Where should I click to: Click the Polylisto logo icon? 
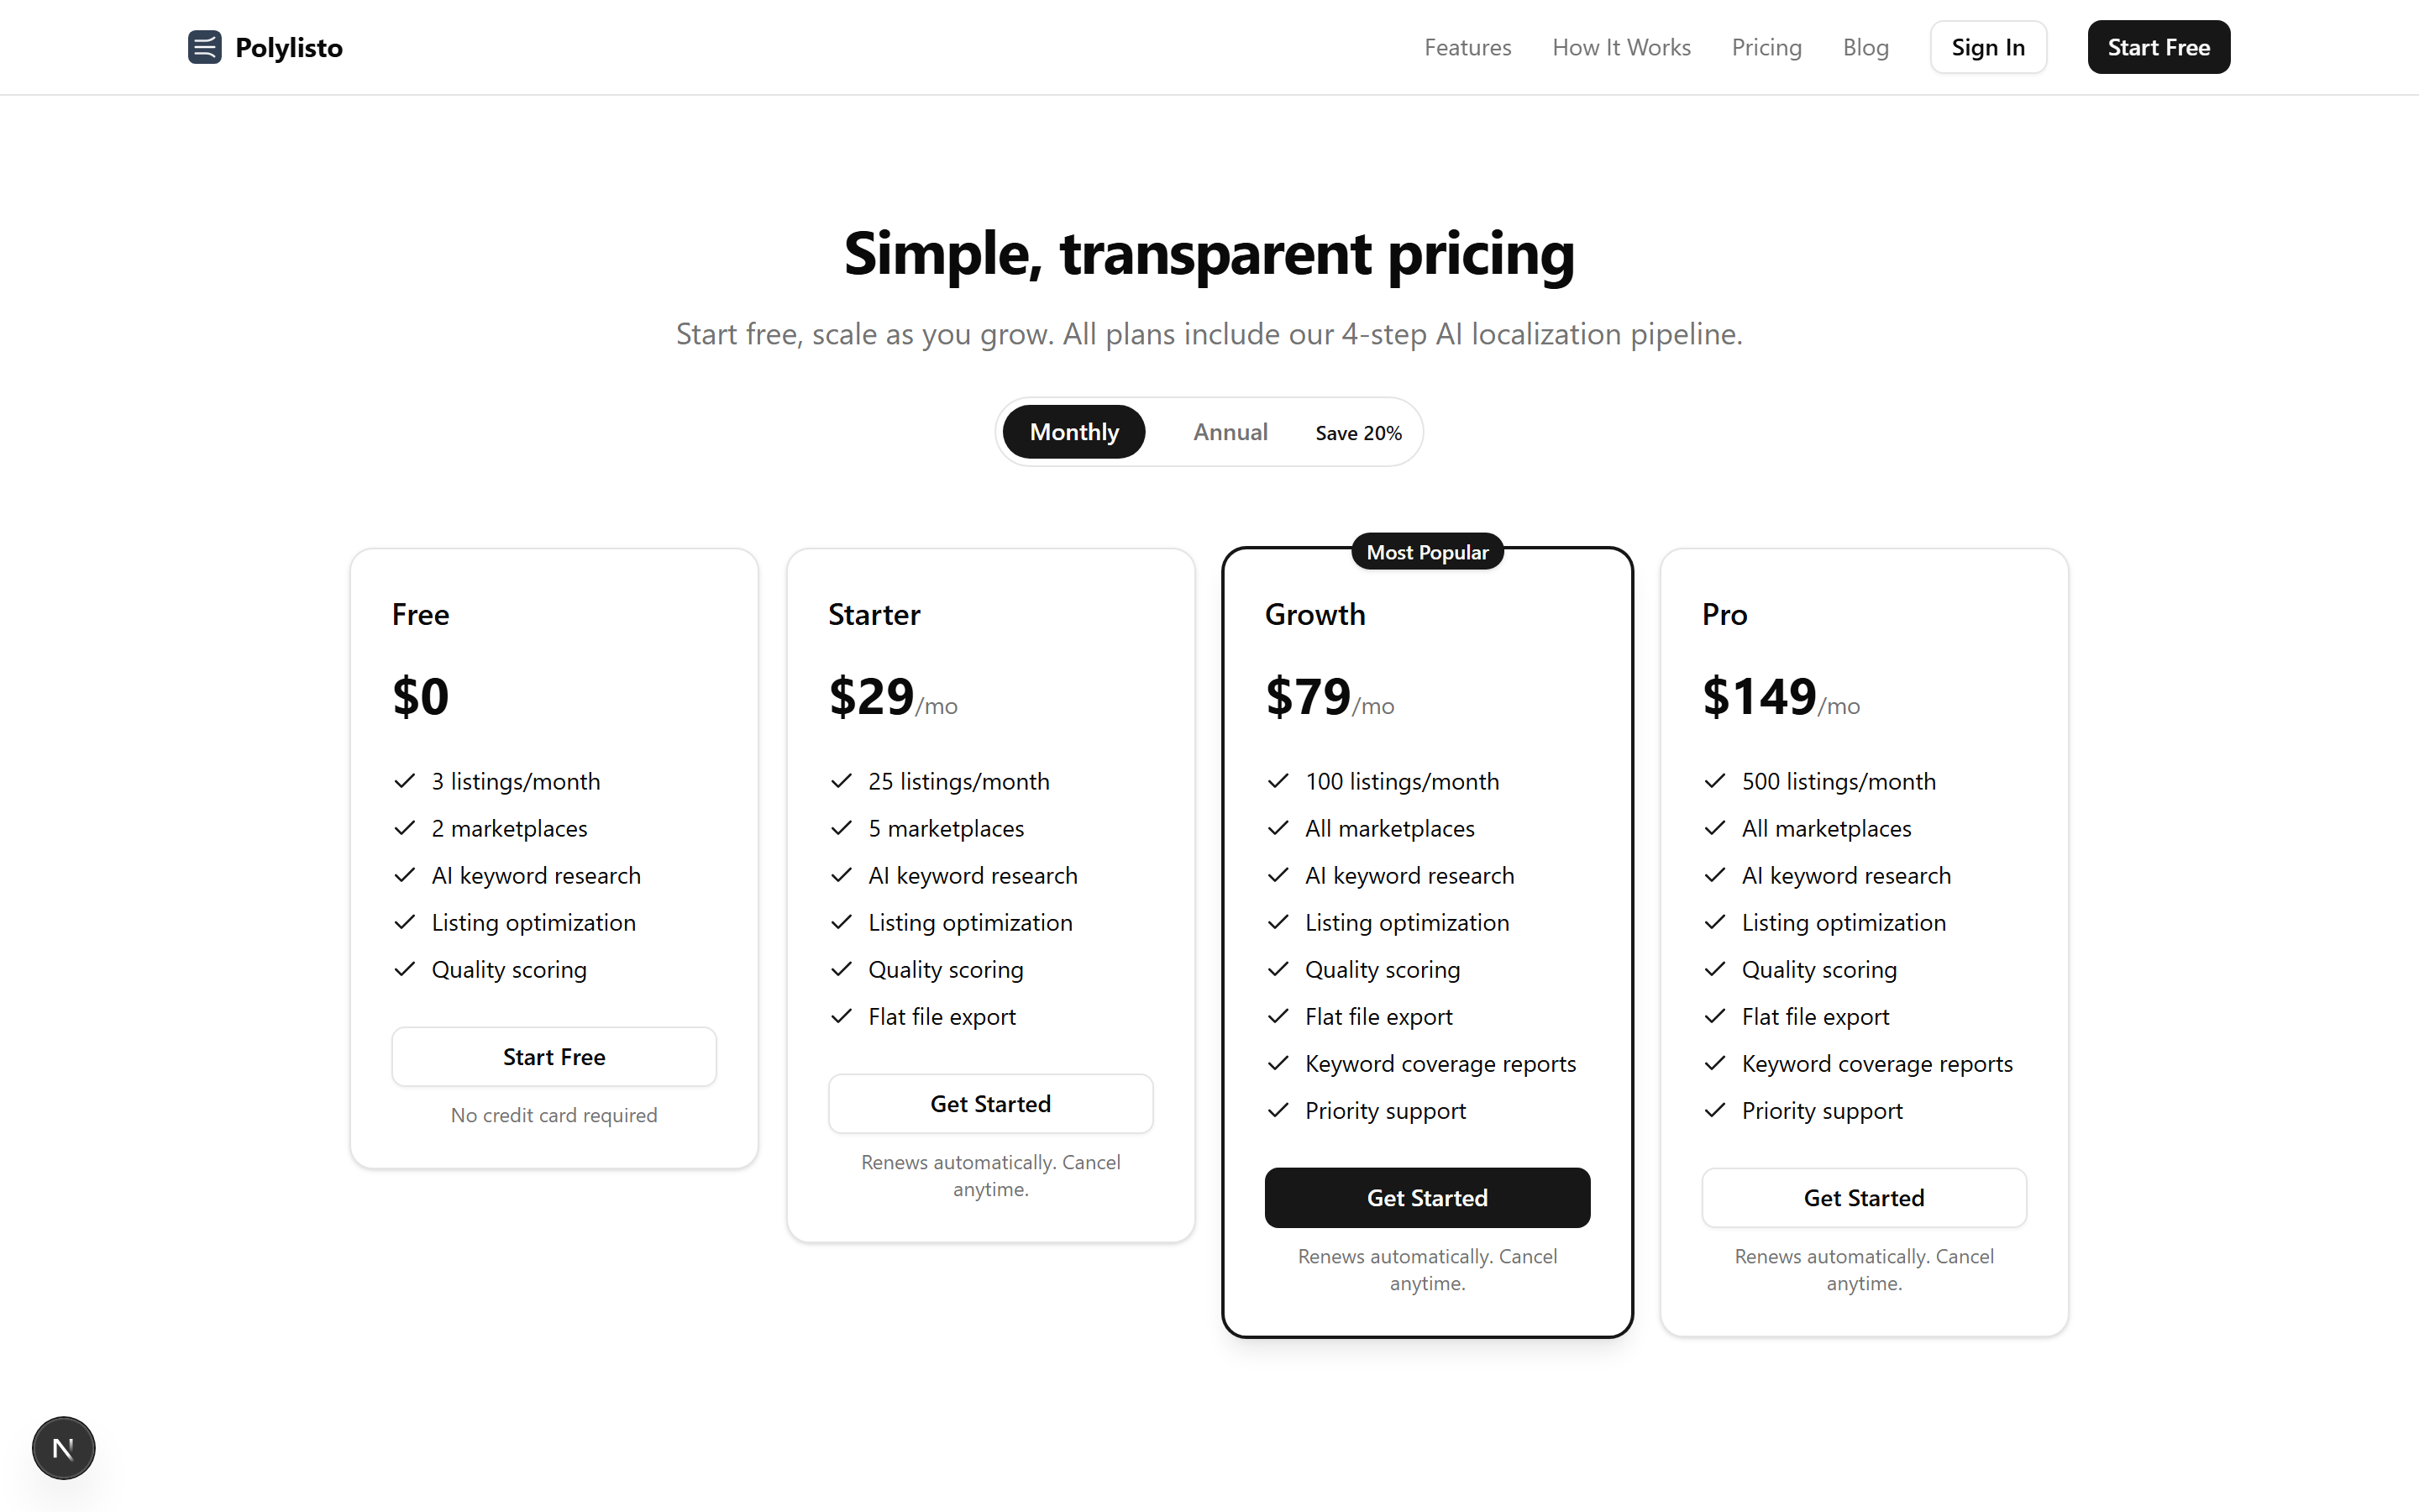(x=204, y=47)
